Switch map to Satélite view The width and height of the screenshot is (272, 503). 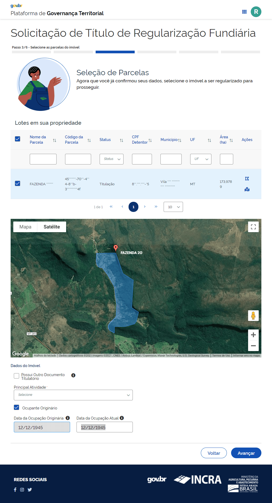(x=52, y=227)
